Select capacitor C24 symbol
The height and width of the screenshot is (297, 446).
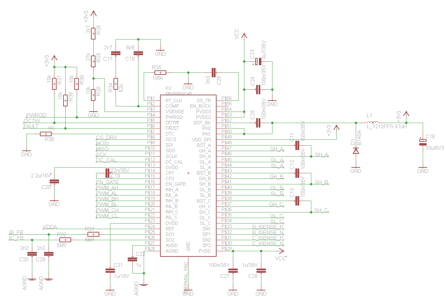coord(258,89)
